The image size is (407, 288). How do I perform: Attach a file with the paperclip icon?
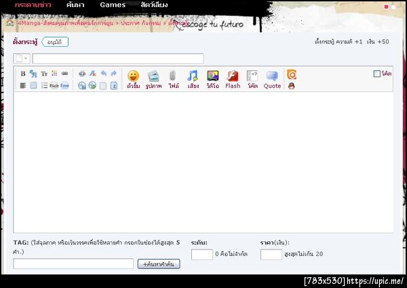coord(174,79)
